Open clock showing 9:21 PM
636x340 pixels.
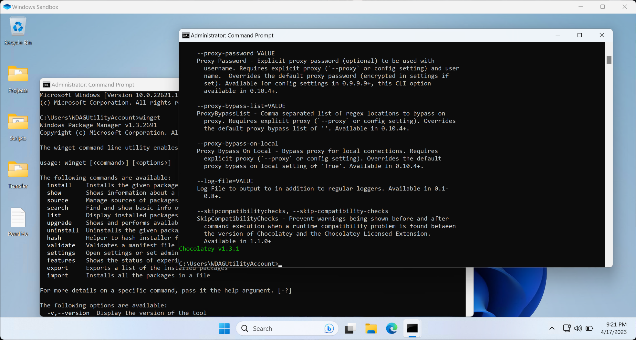pyautogui.click(x=614, y=328)
